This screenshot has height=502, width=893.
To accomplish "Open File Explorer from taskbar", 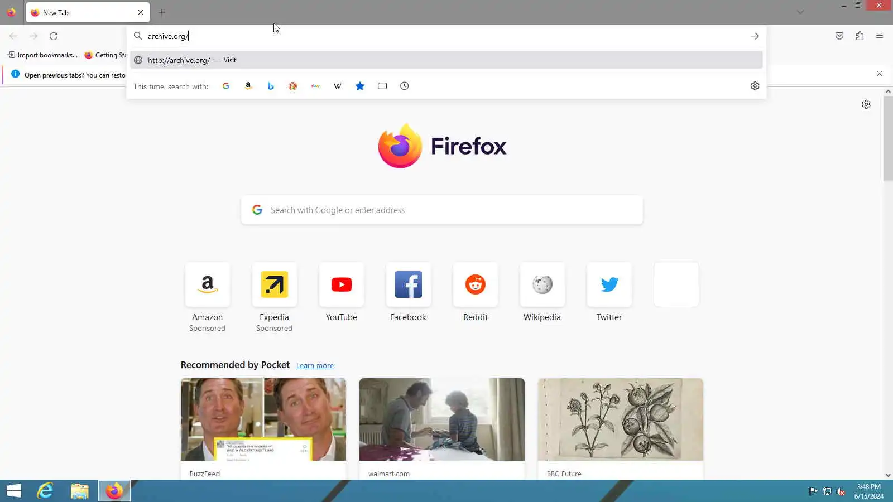I will [80, 491].
